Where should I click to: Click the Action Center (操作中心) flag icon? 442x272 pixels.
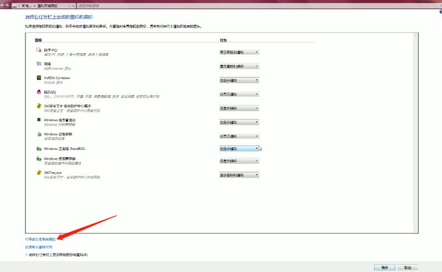pyautogui.click(x=39, y=50)
